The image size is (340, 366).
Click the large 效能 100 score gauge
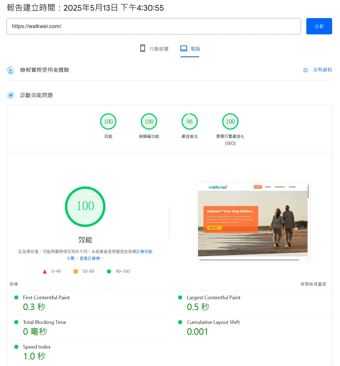[x=85, y=206]
